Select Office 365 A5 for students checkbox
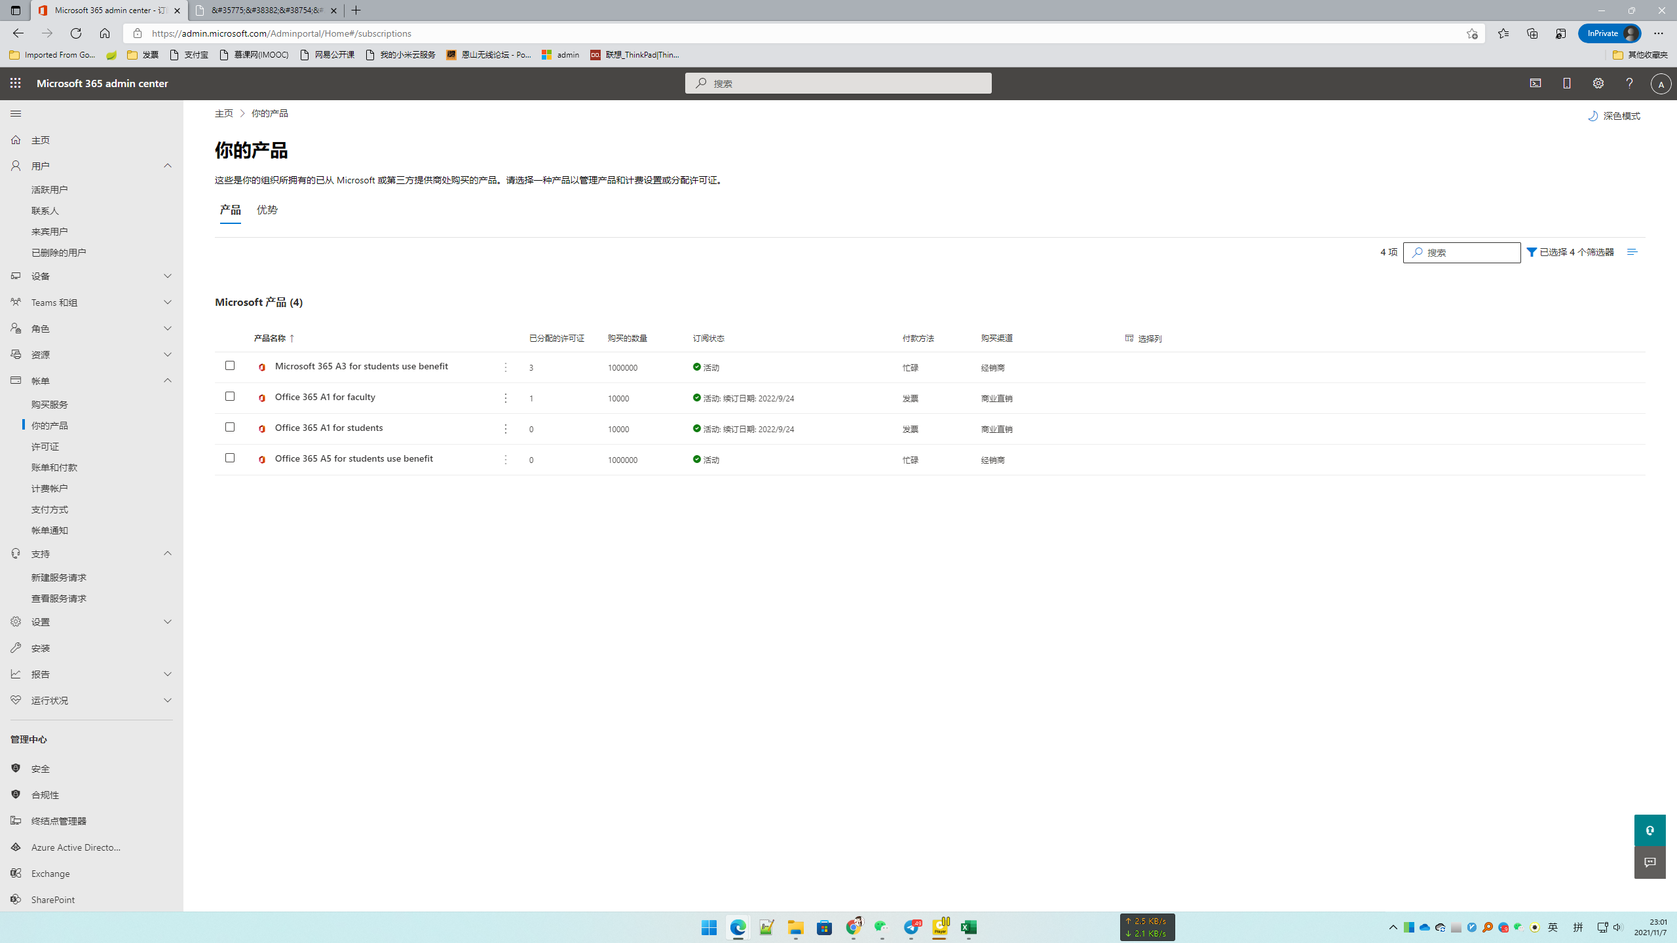The width and height of the screenshot is (1677, 943). (x=230, y=458)
